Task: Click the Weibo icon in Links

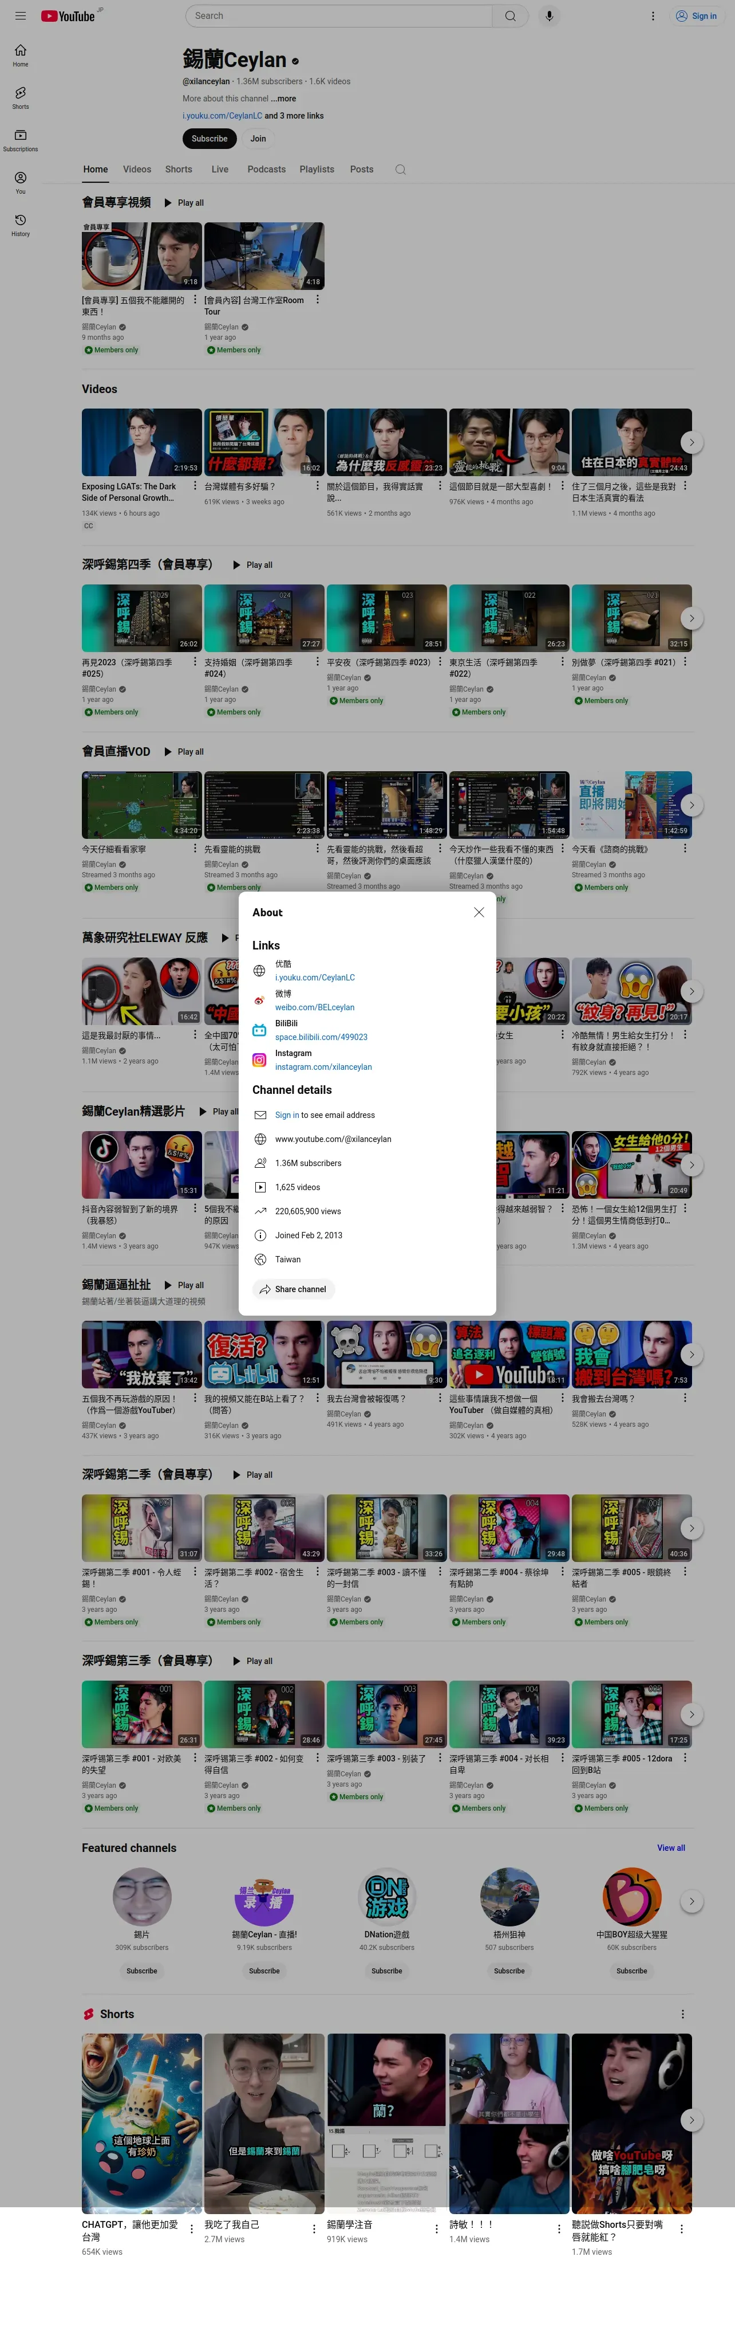Action: (259, 1000)
